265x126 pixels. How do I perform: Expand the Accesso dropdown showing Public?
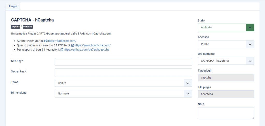pyautogui.click(x=226, y=44)
